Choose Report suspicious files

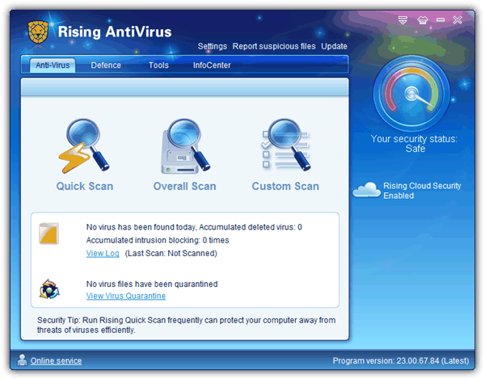point(274,46)
